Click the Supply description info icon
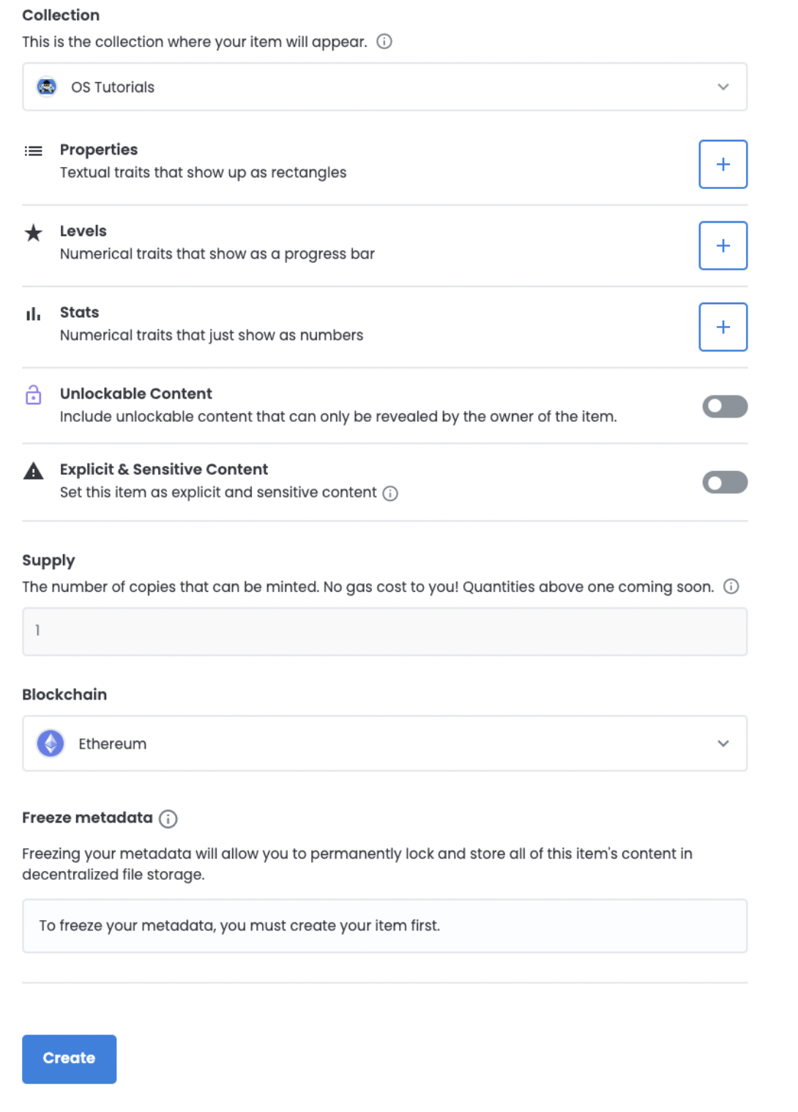Screen dimensions: 798x1112 click(x=731, y=587)
